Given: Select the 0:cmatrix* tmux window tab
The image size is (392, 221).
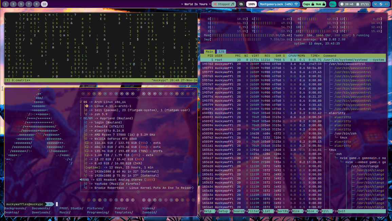Looking at the screenshot, I should click(21, 81).
